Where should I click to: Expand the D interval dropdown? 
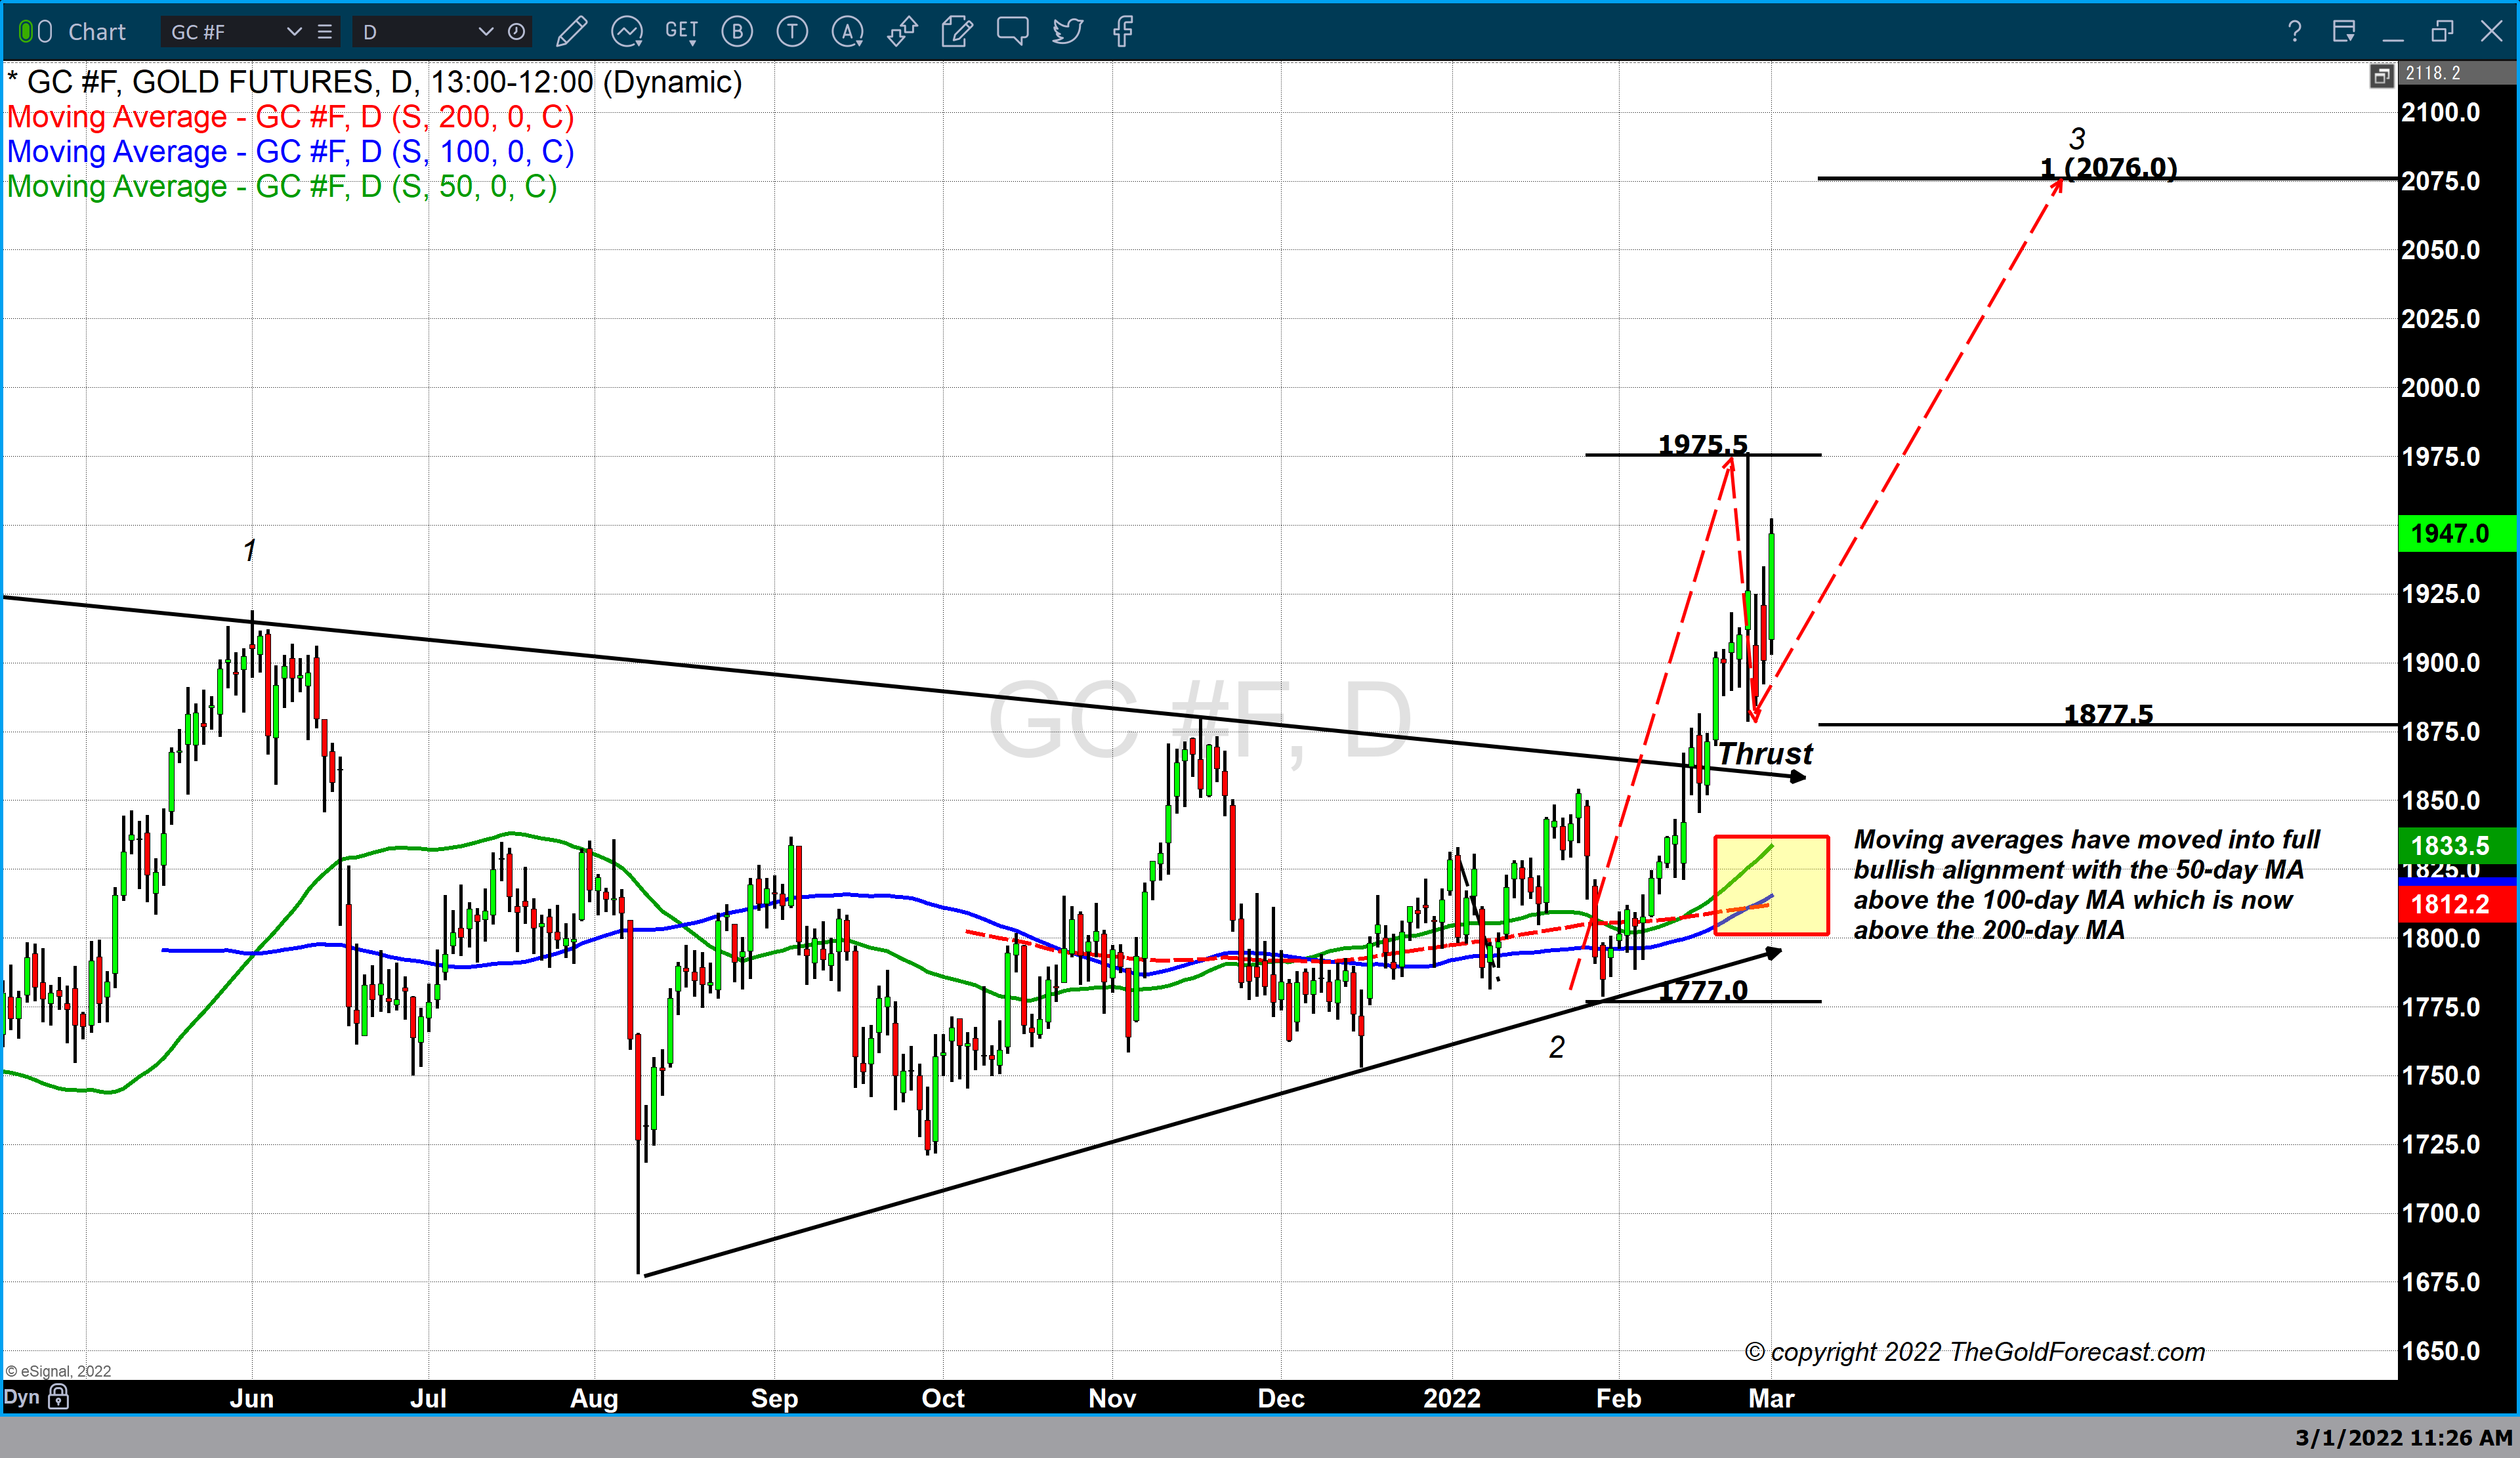click(486, 32)
